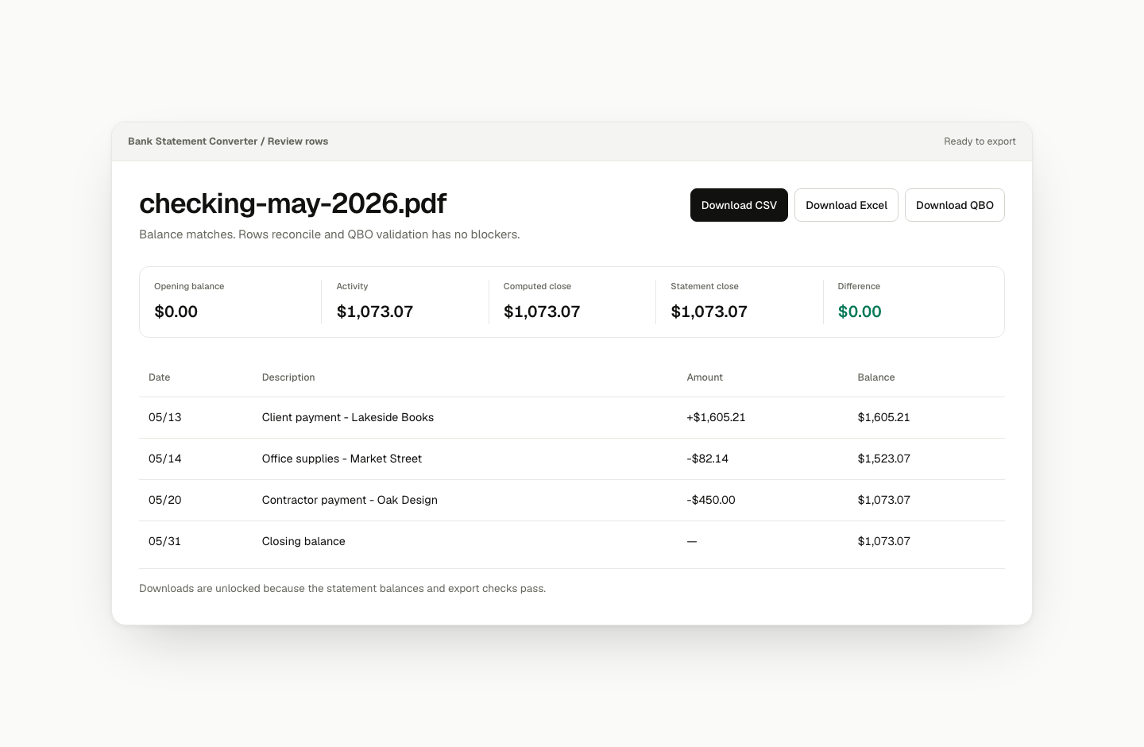Select the 05/20 date cell
Screen dimensions: 1144x747
(164, 500)
